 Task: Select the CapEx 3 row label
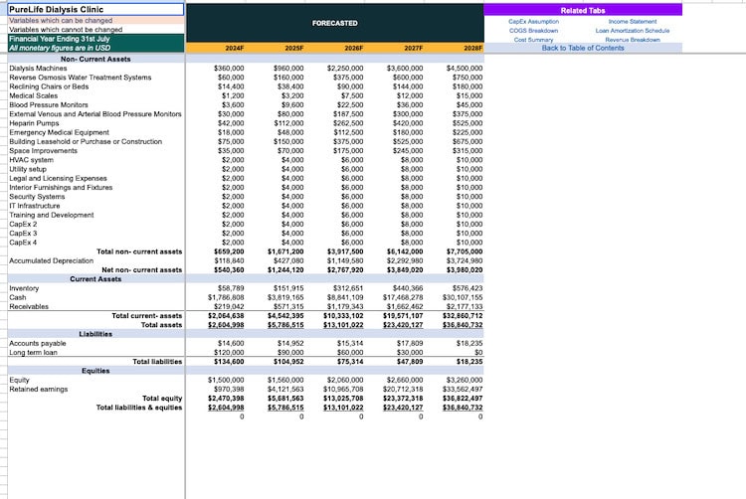pos(23,234)
